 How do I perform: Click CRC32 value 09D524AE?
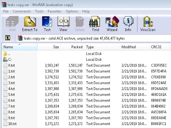pos(159,83)
